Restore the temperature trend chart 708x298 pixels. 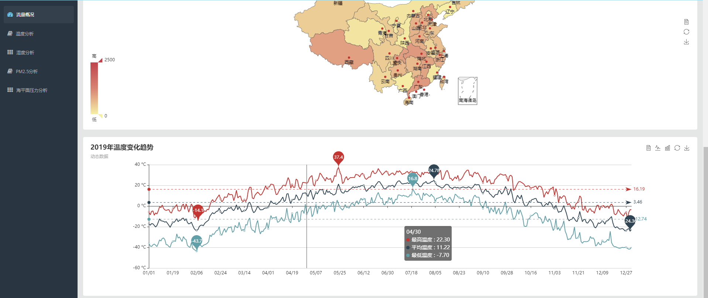point(677,148)
